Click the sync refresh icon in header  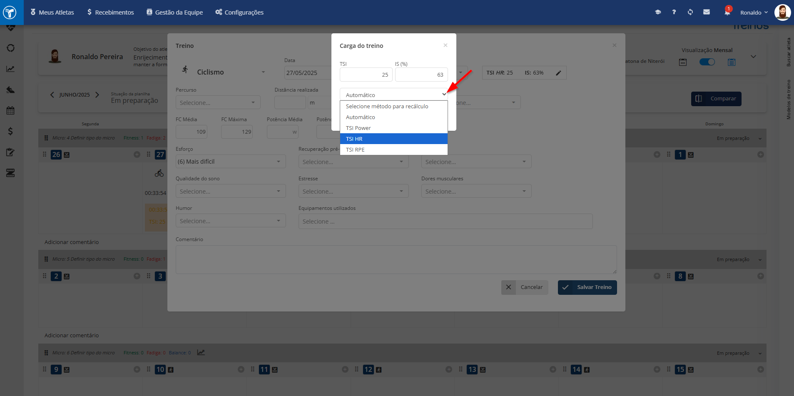coord(690,12)
